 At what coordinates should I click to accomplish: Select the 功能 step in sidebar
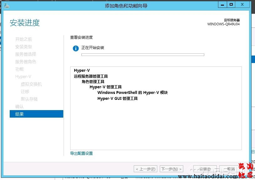point(19,69)
